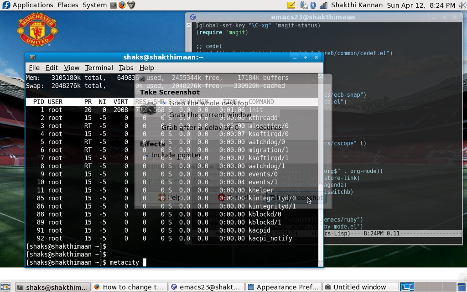Switch to 'Untitled window' in the taskbar
This screenshot has width=467, height=292.
click(360, 287)
